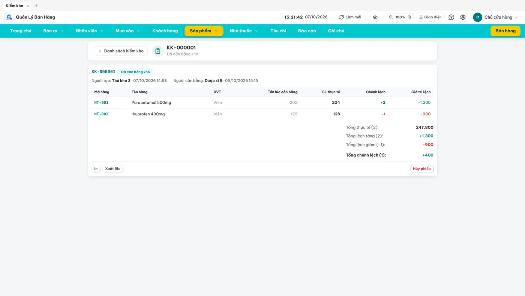The height and width of the screenshot is (296, 525).
Task: Expand the Bán ra menu
Action: pos(53,31)
